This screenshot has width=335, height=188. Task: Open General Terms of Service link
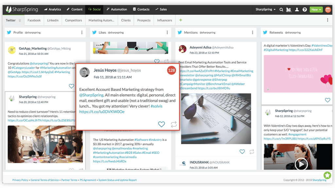[44, 180]
